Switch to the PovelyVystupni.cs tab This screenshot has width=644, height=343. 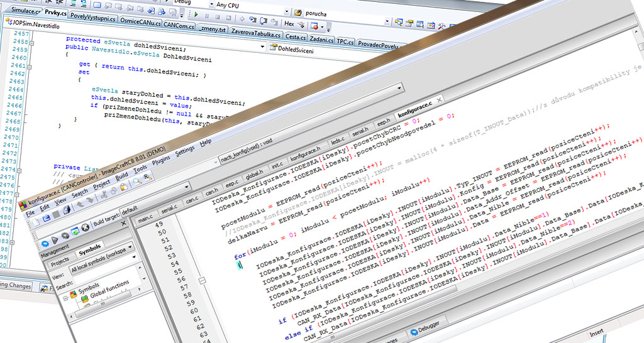tap(92, 17)
